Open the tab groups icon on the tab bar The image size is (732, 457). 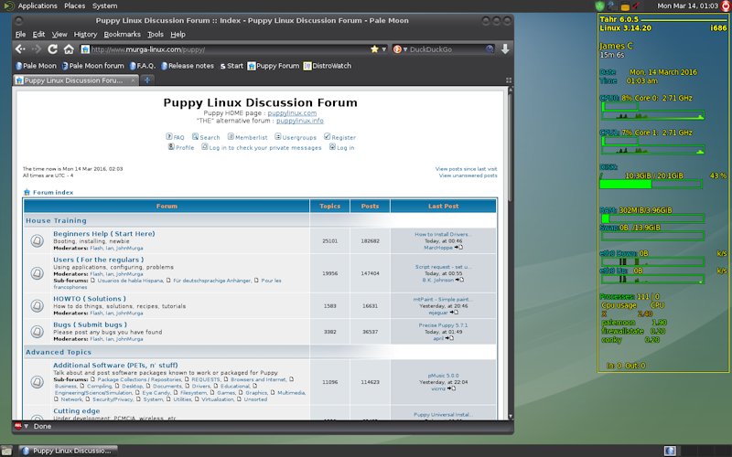[x=509, y=80]
